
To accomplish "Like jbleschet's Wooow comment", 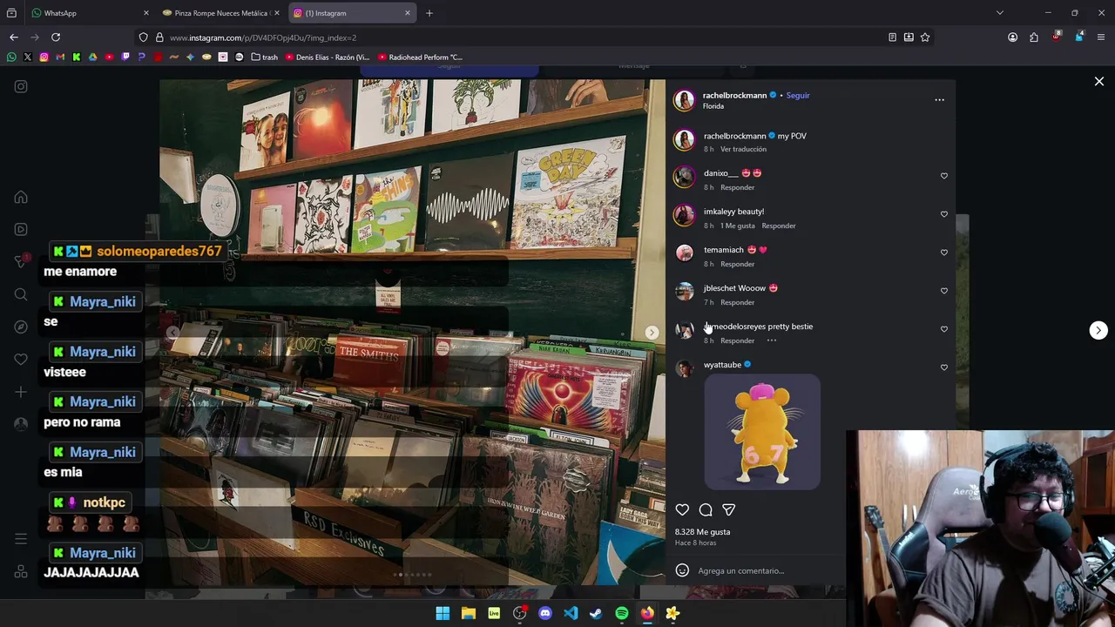I will click(943, 291).
